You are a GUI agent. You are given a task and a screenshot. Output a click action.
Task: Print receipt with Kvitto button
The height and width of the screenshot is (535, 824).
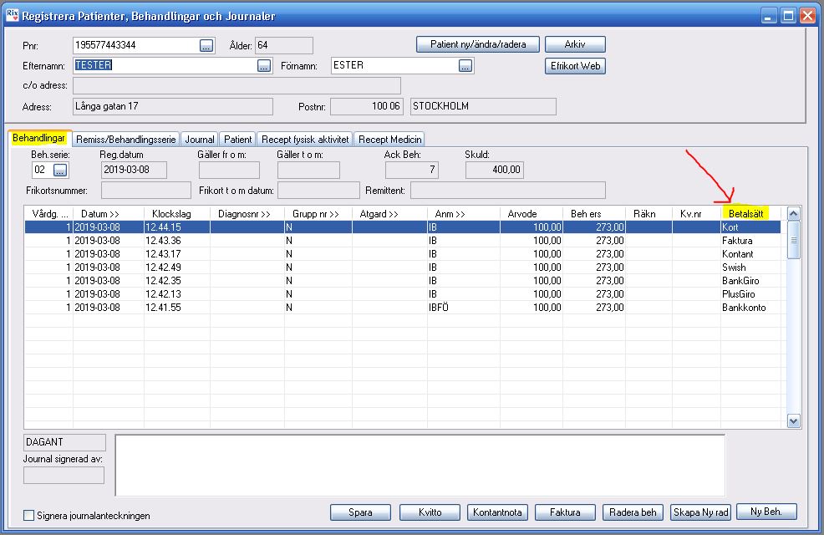430,512
